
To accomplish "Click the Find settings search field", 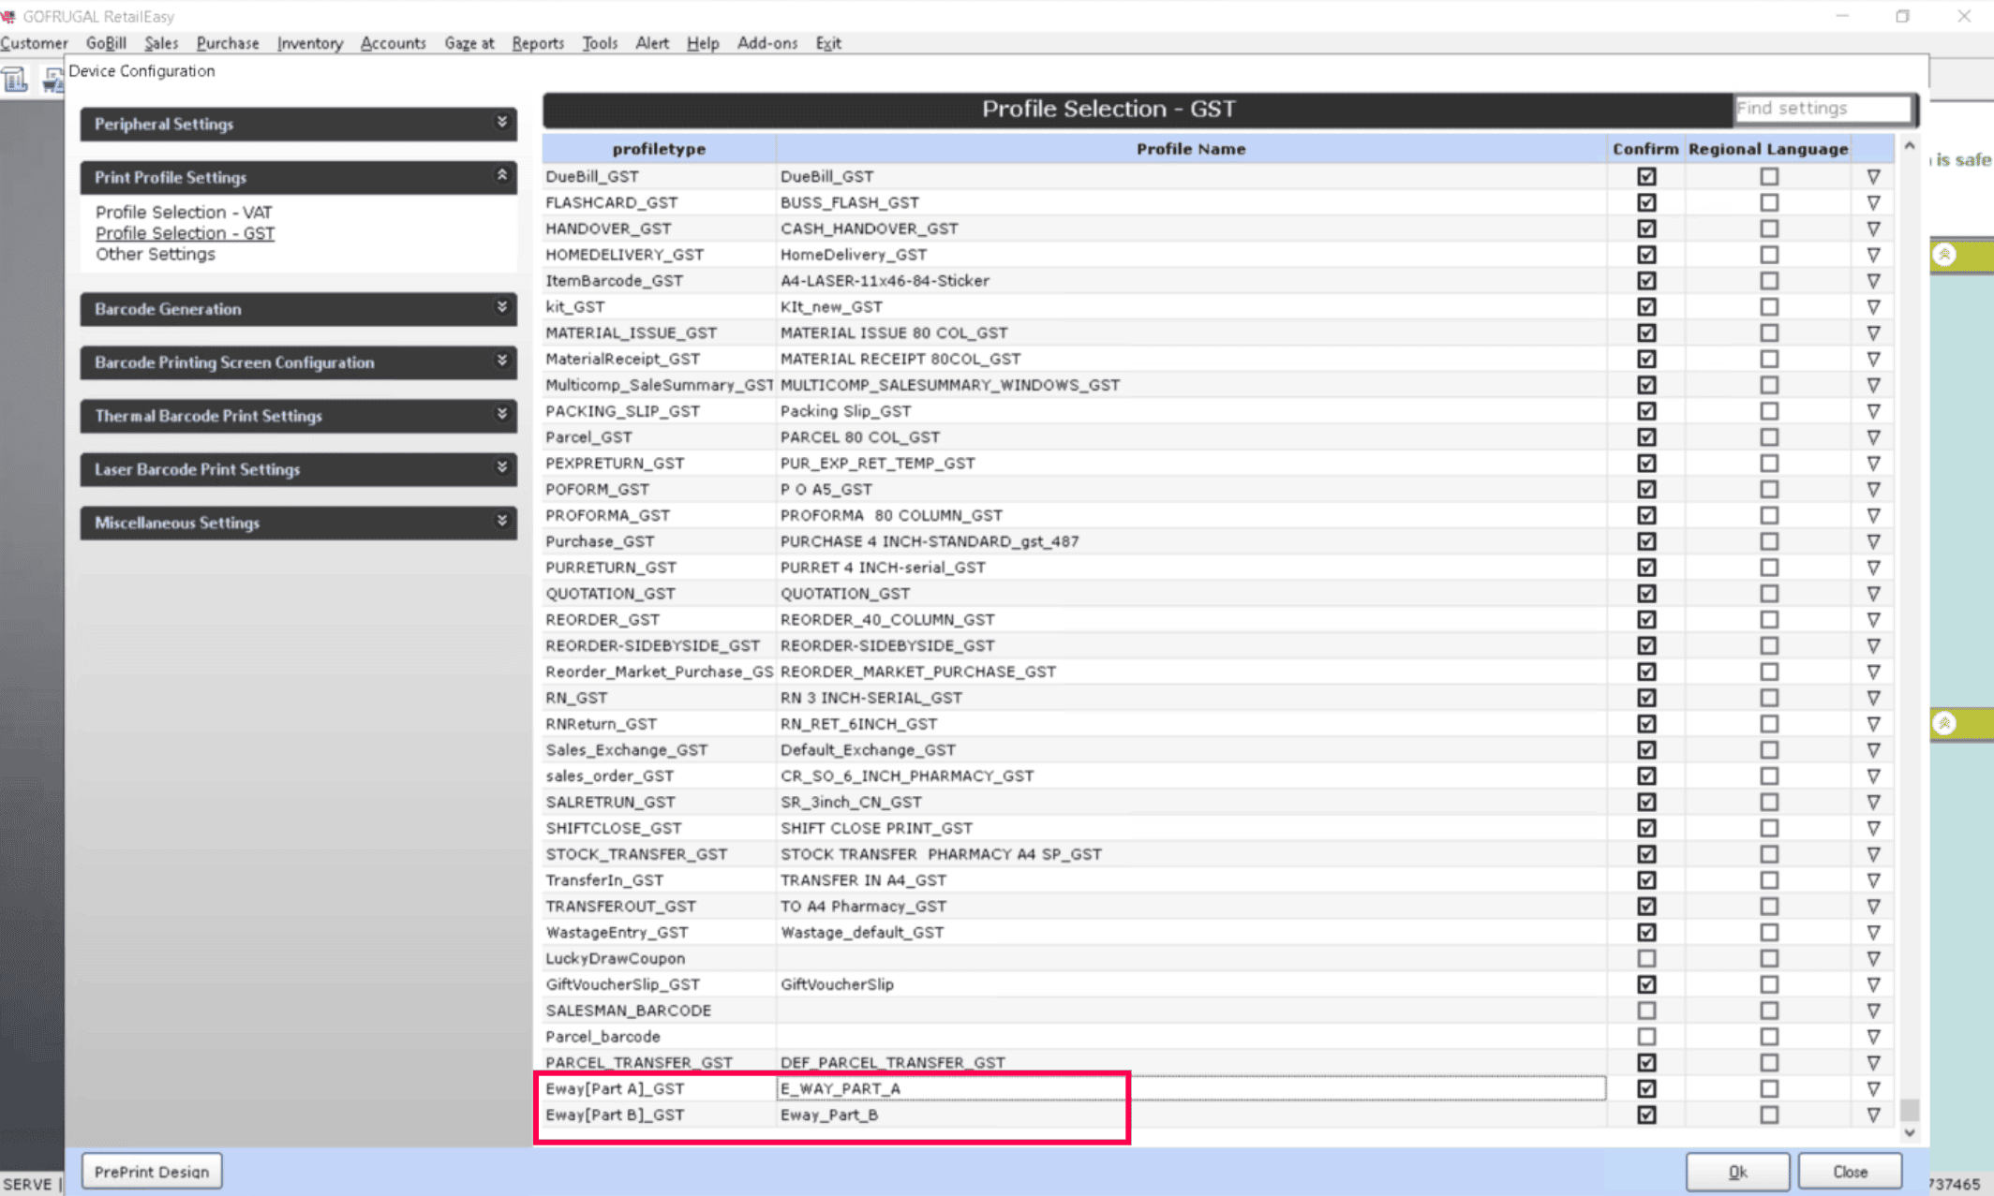I will click(x=1821, y=109).
